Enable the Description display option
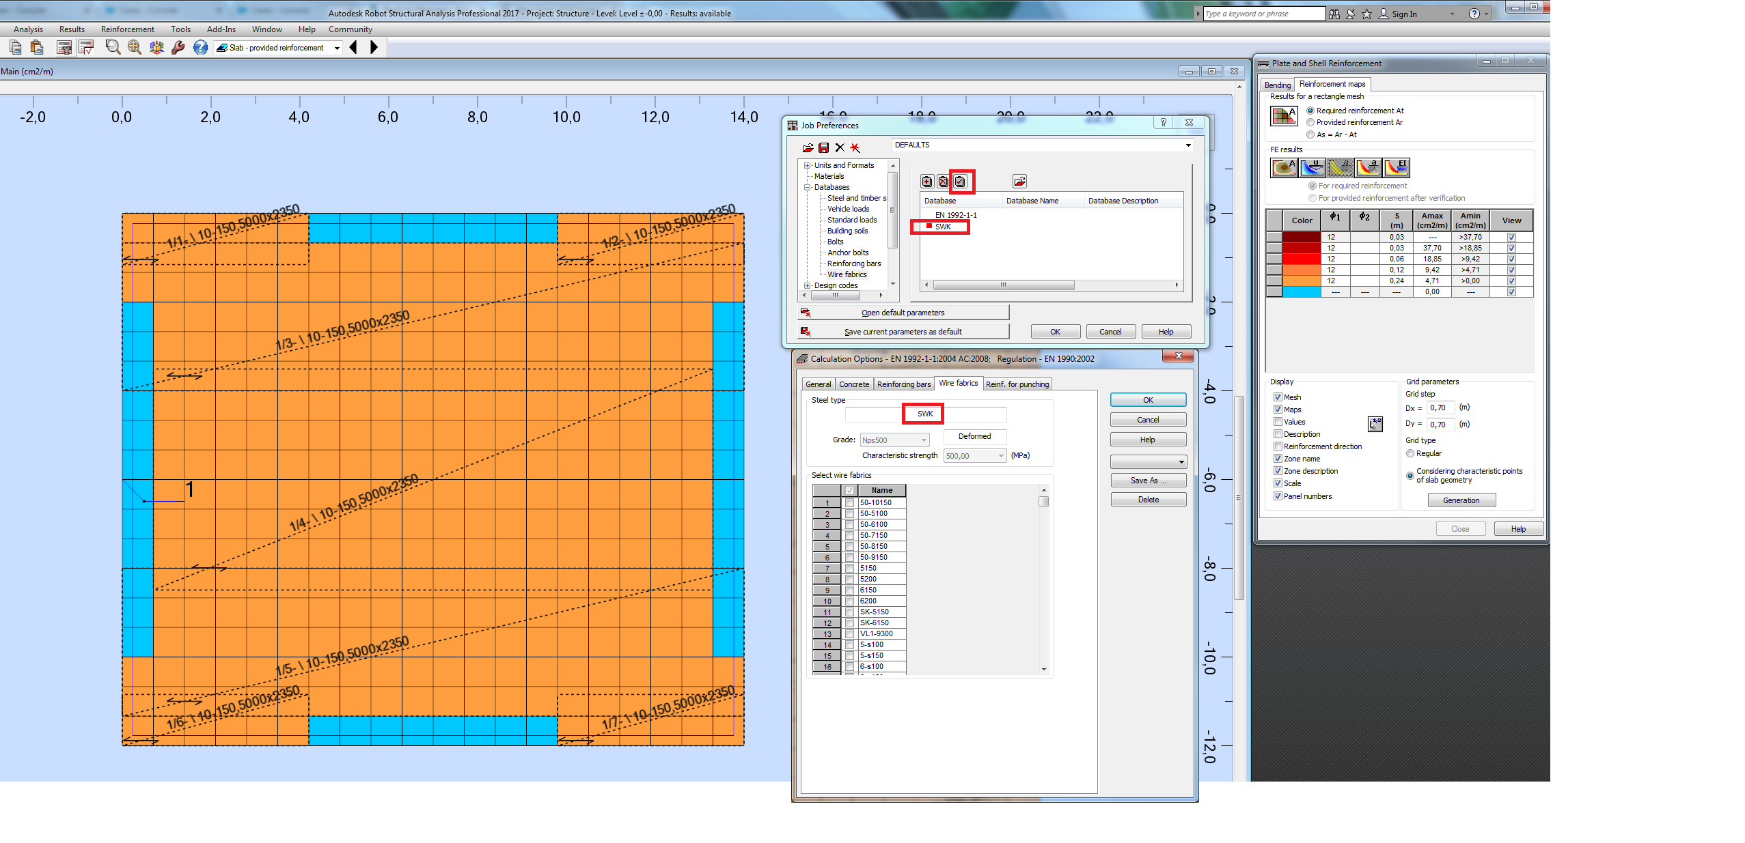Viewport: 1745px width, 843px height. 1278,433
